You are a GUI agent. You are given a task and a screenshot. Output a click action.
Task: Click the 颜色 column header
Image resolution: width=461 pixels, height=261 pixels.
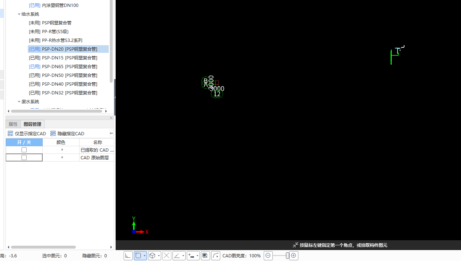(x=61, y=142)
